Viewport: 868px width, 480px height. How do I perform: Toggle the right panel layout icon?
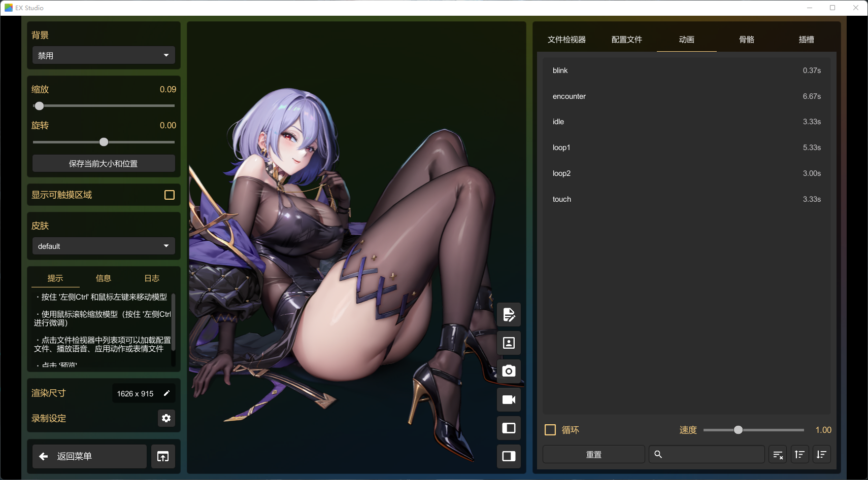509,456
